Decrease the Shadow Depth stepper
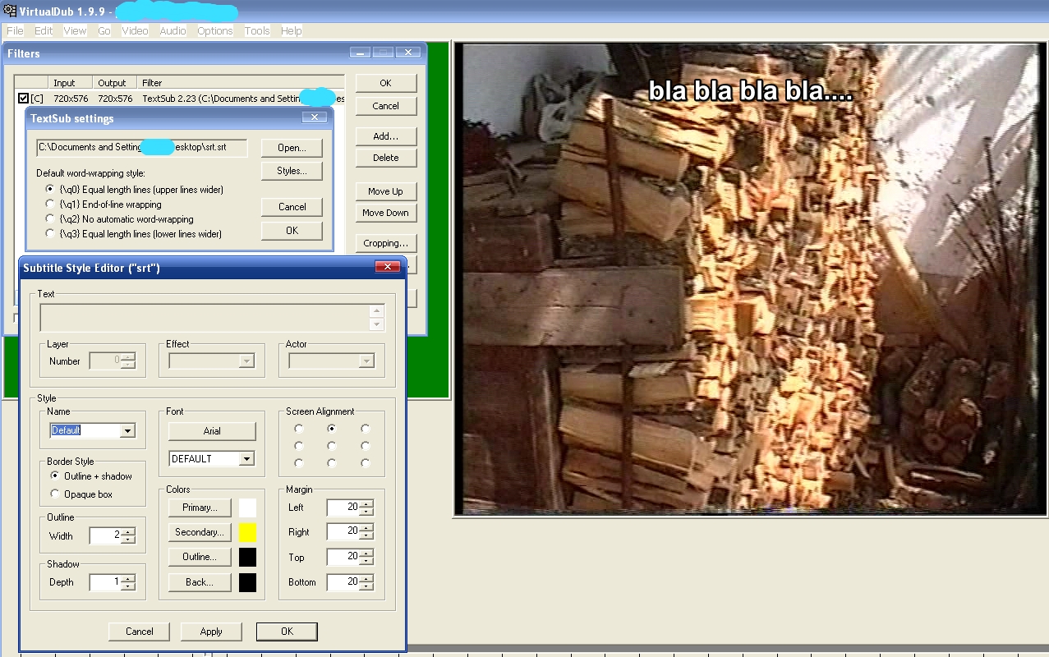 click(x=129, y=586)
